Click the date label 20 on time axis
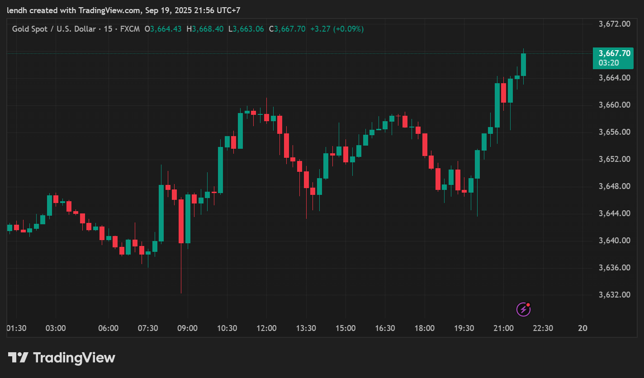 582,328
